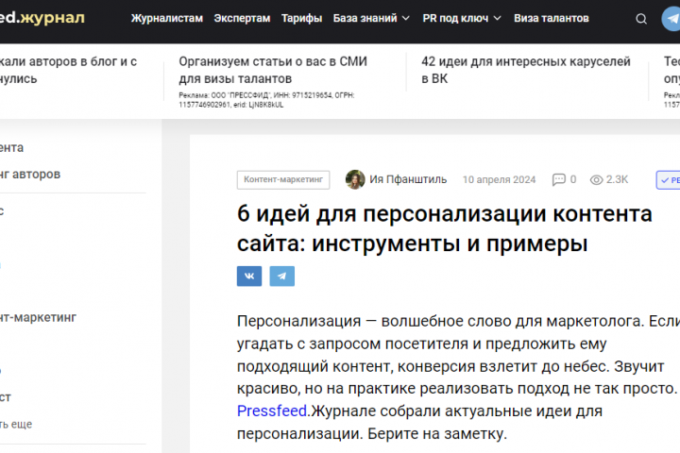Click the ad disclaimer Реклама: ООО ПРЕССФИД
This screenshot has height=453, width=680.
click(x=266, y=100)
